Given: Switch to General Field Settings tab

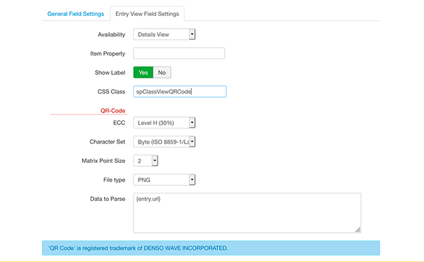Looking at the screenshot, I should (75, 14).
